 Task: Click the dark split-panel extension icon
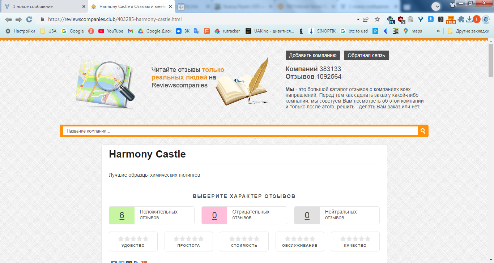440,19
